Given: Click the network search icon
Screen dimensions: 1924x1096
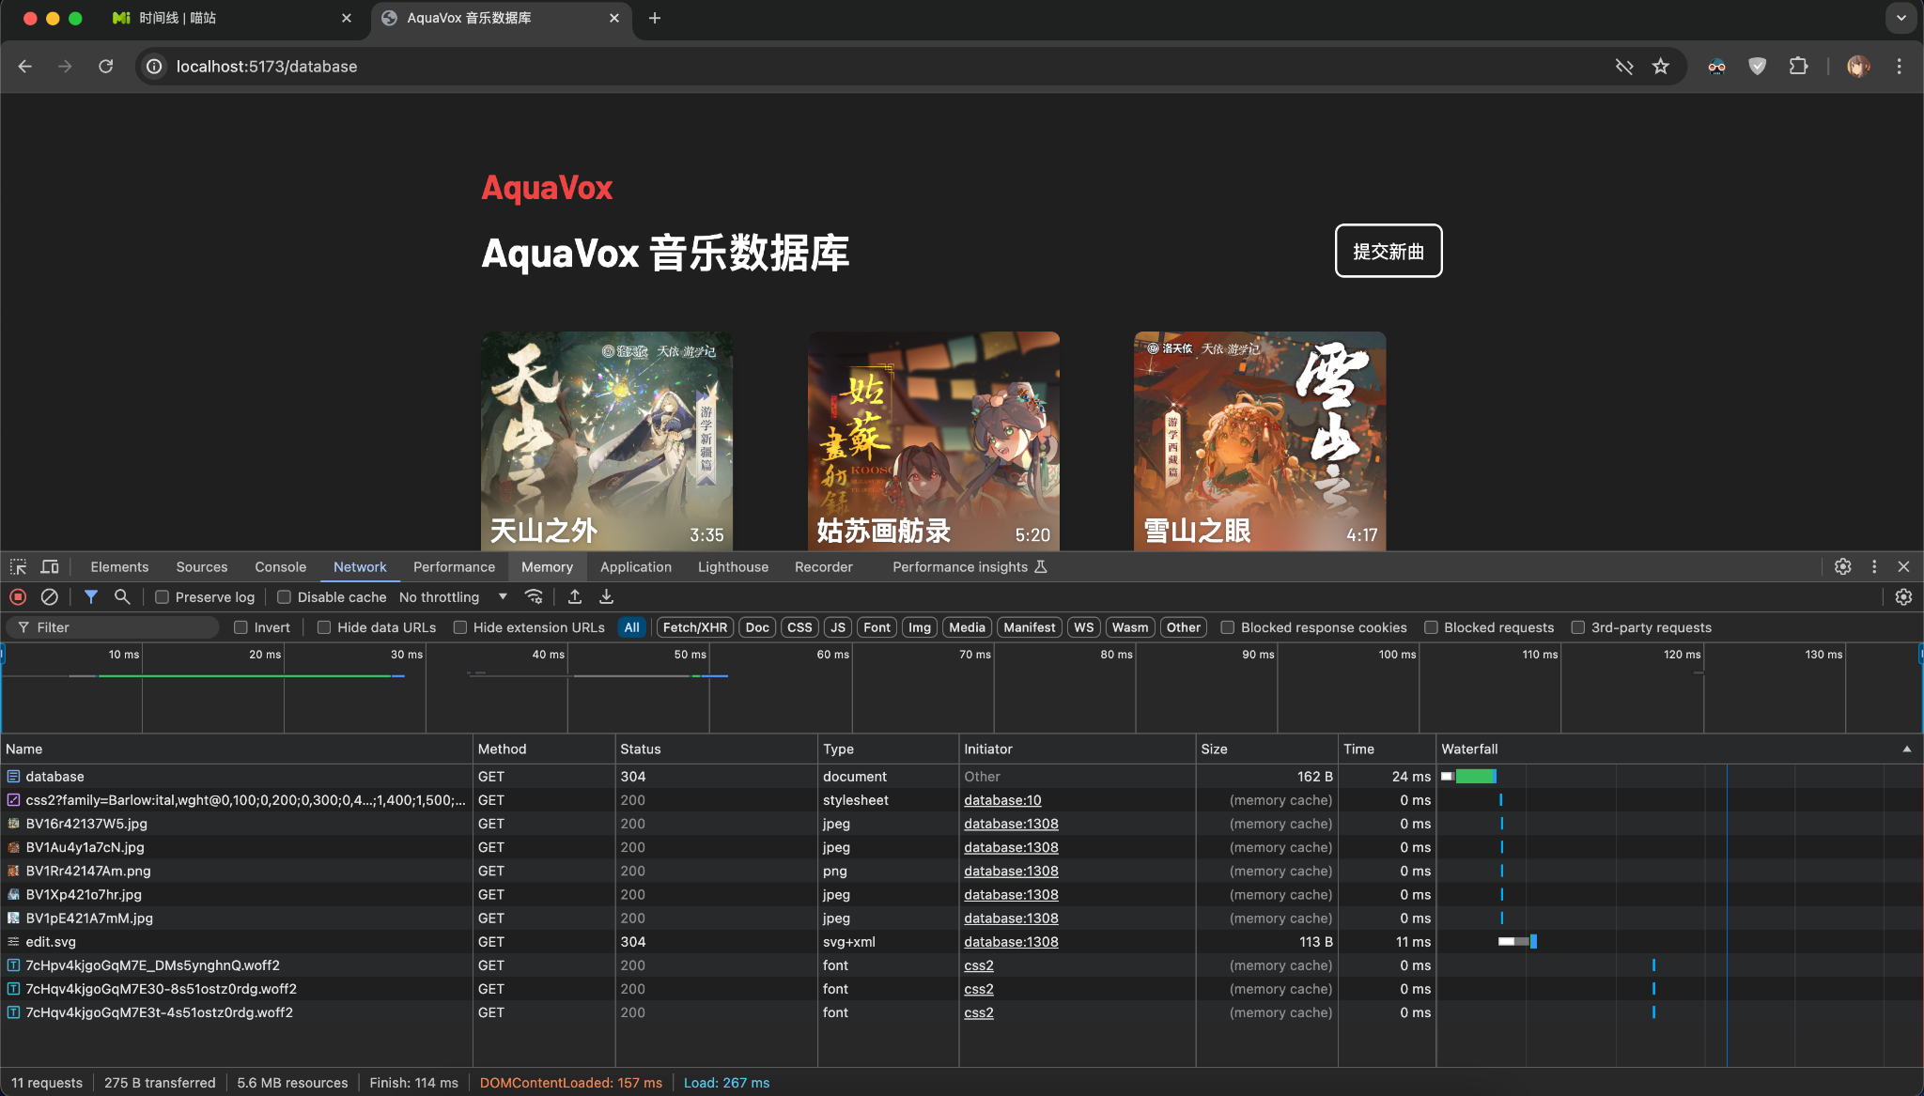Looking at the screenshot, I should click(x=122, y=596).
